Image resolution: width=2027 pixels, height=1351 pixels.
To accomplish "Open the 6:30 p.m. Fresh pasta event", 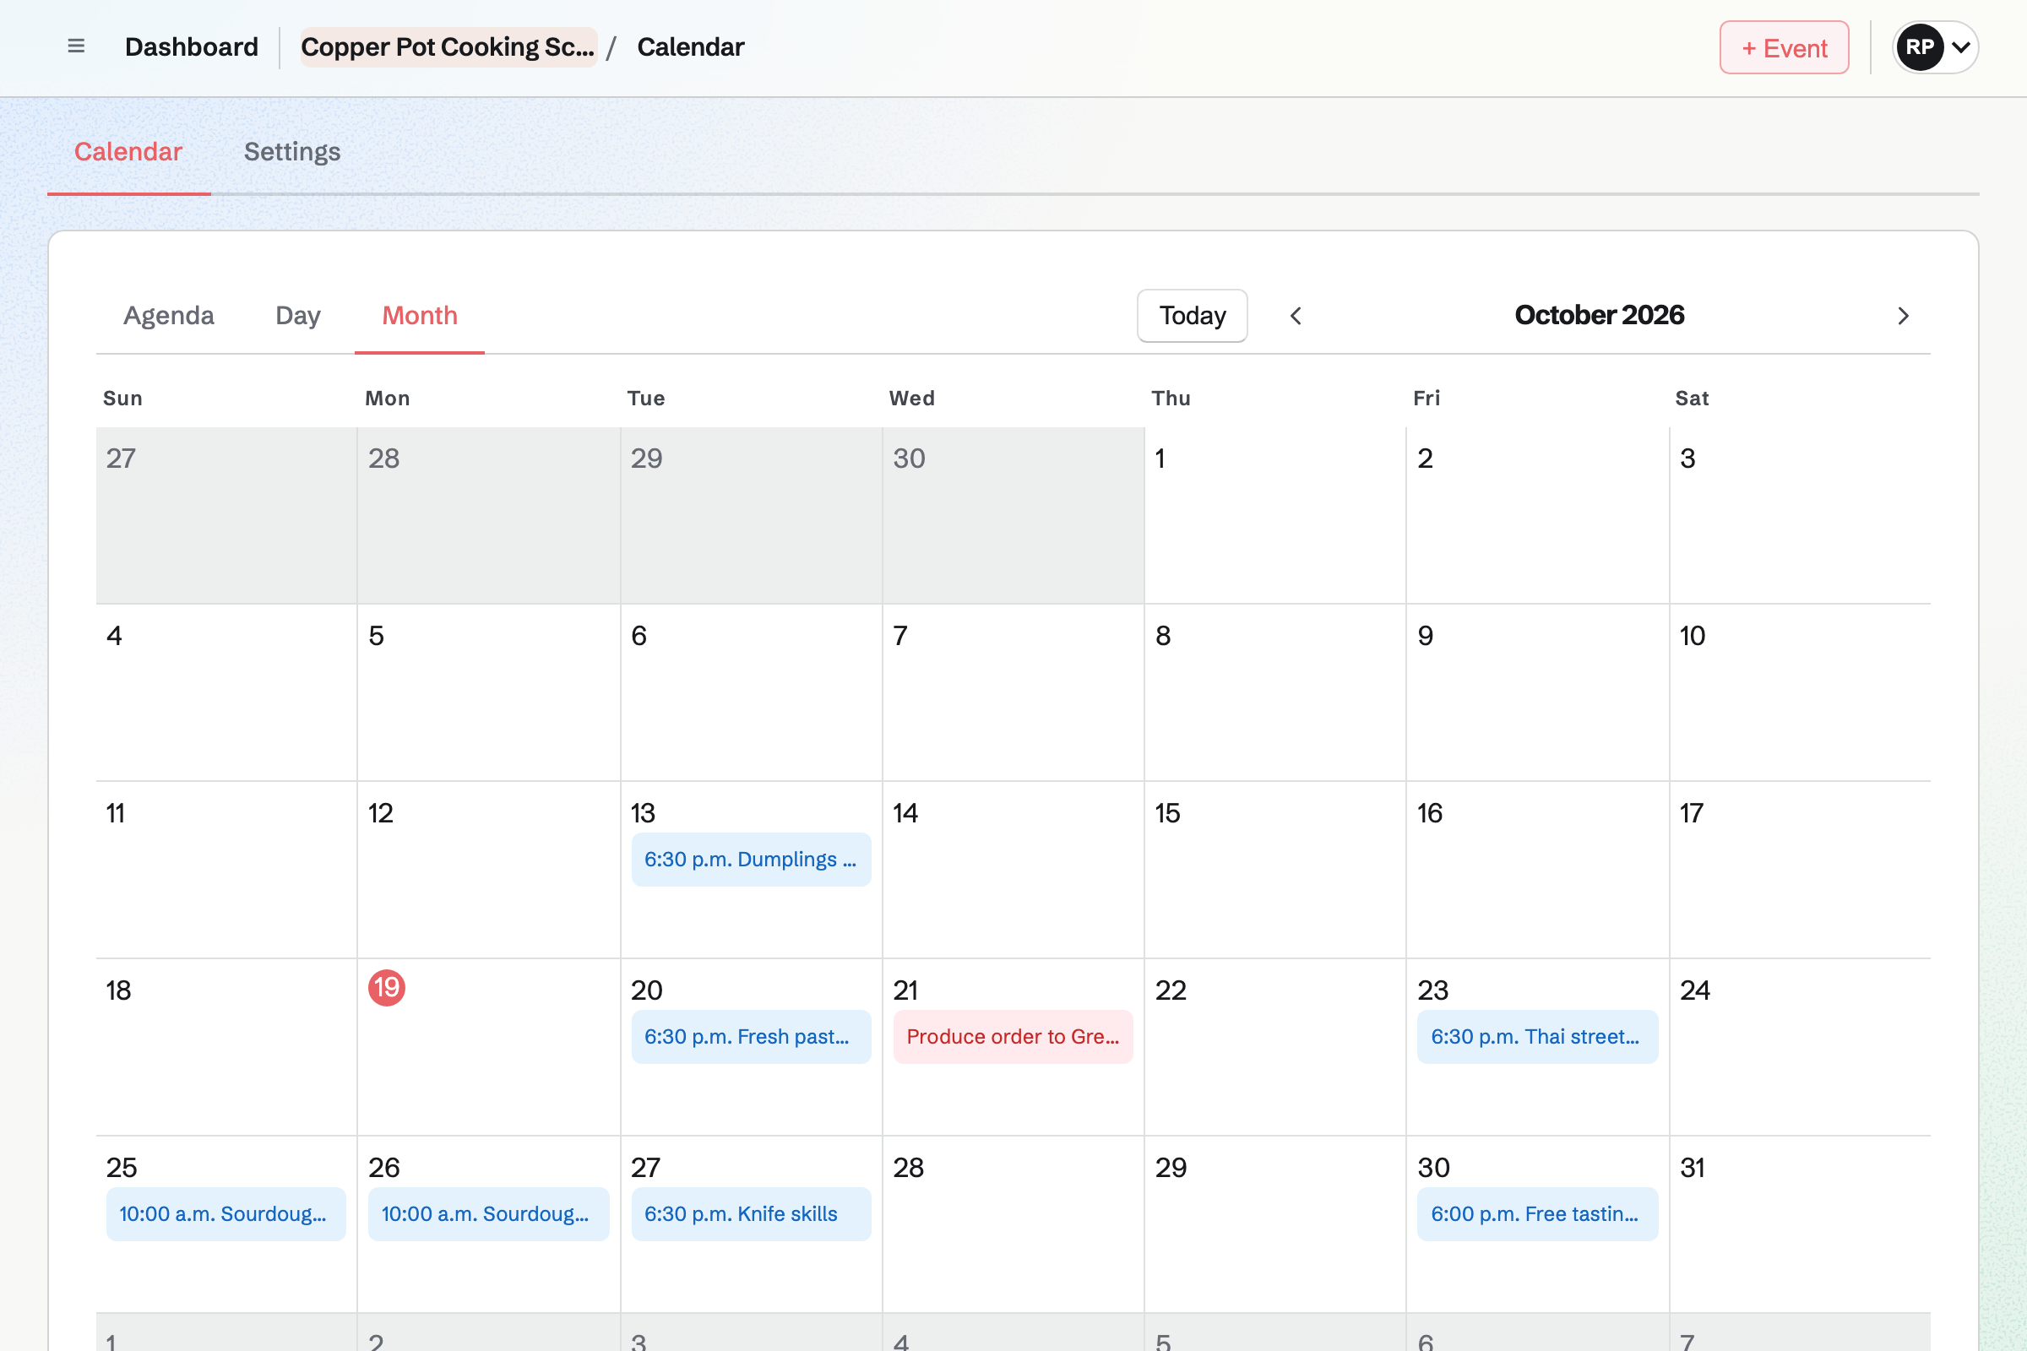I will pos(751,1037).
